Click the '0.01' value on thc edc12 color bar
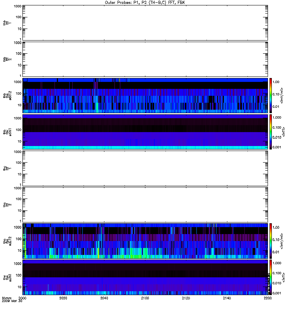This screenshot has height=309, width=290. [276, 252]
